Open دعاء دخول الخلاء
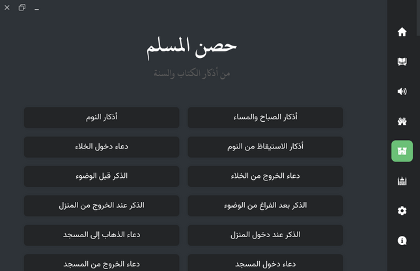 pyautogui.click(x=102, y=147)
